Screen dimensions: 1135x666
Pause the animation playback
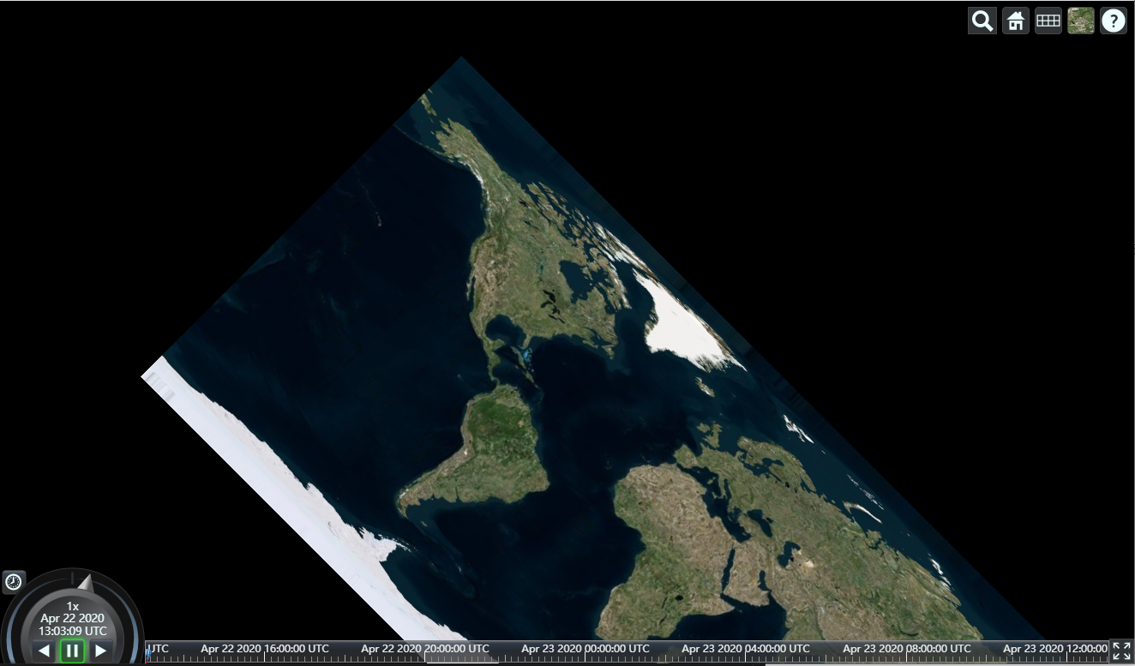pyautogui.click(x=72, y=650)
